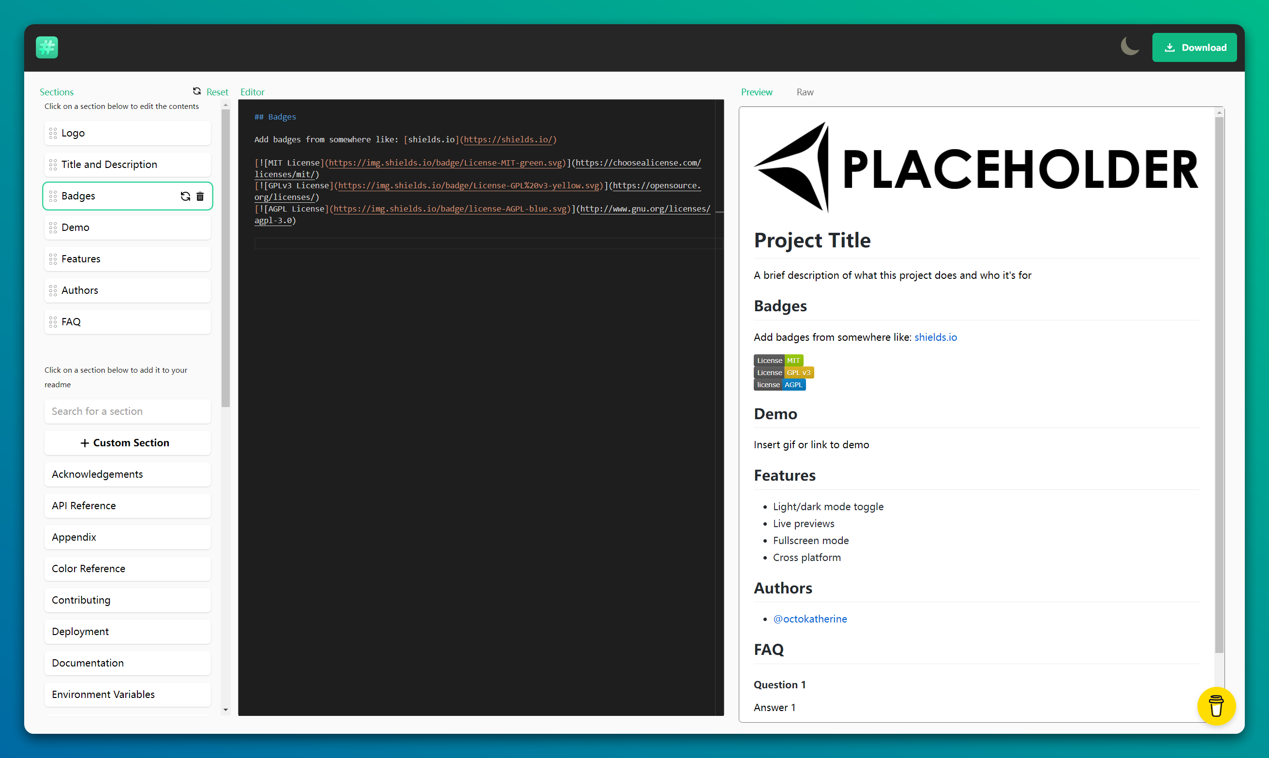Click 'Light/dark mode toggle' bullet in preview
1269x758 pixels.
[828, 507]
